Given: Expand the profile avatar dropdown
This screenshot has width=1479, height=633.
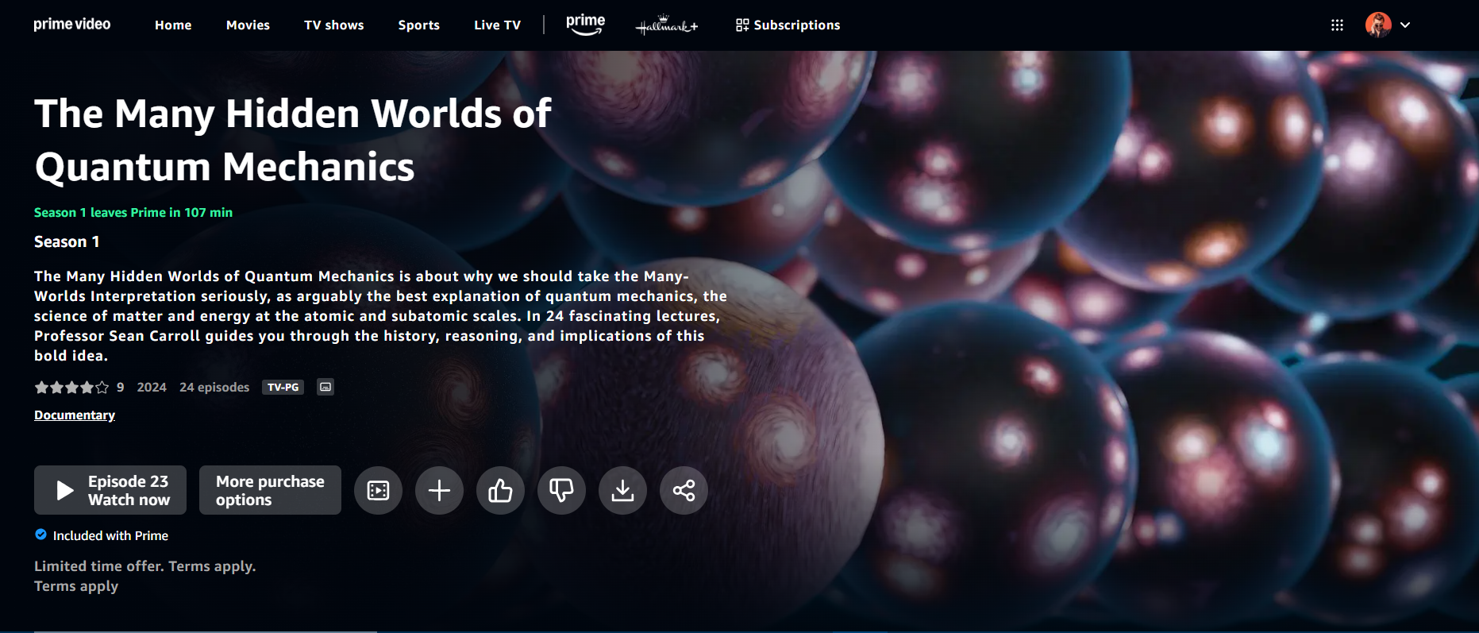Looking at the screenshot, I should click(1388, 25).
